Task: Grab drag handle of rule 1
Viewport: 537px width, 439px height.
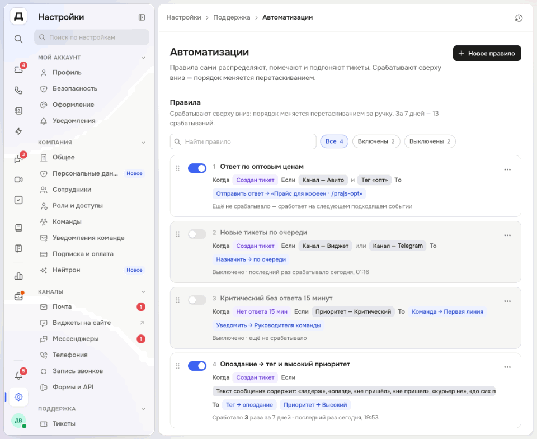Action: click(177, 168)
